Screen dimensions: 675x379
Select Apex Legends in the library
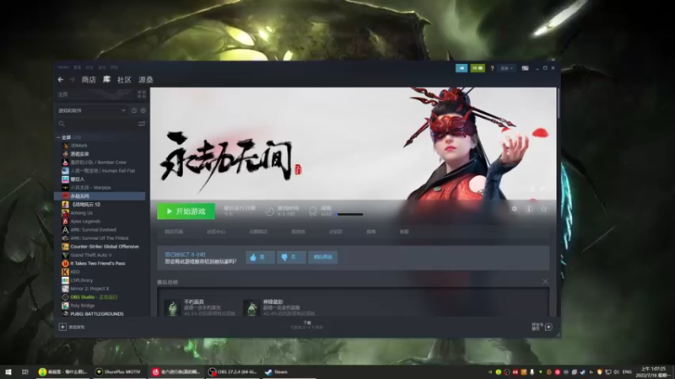click(85, 222)
